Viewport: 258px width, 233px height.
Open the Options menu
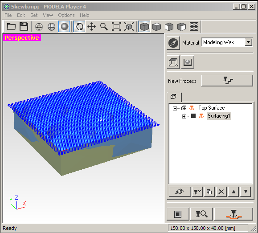click(66, 15)
